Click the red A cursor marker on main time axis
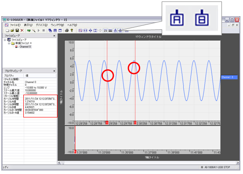The image size is (243, 174). tap(107, 123)
